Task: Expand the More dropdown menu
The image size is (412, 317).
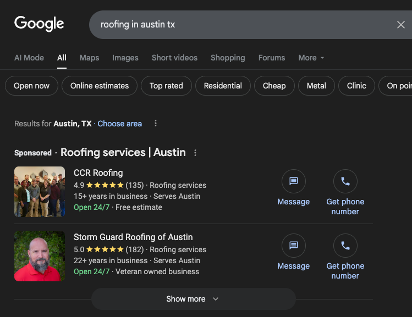Action: point(311,58)
